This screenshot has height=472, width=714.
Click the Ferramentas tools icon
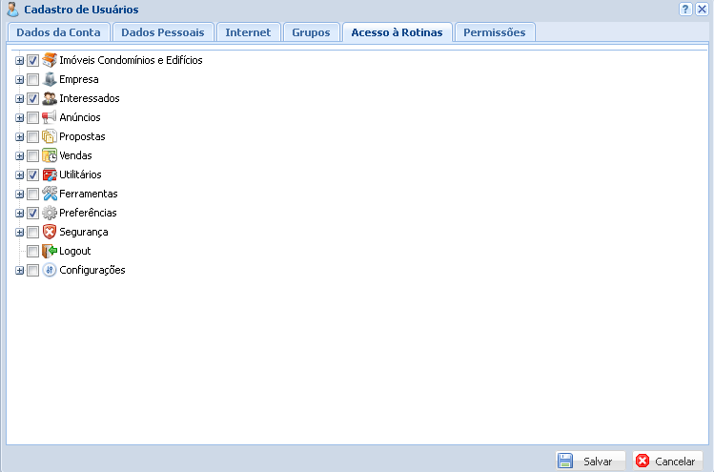tap(50, 194)
